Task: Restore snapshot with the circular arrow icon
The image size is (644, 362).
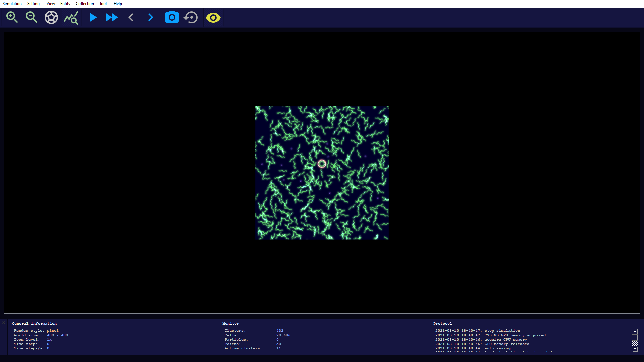Action: [x=191, y=17]
